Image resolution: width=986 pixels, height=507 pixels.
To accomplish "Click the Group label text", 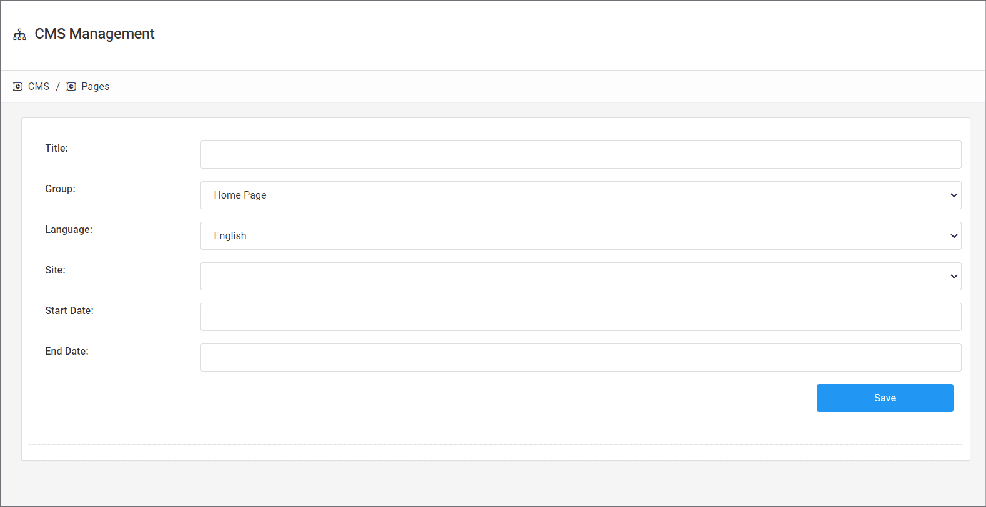I will (x=60, y=189).
